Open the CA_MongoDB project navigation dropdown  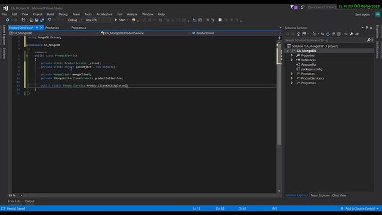[54, 33]
